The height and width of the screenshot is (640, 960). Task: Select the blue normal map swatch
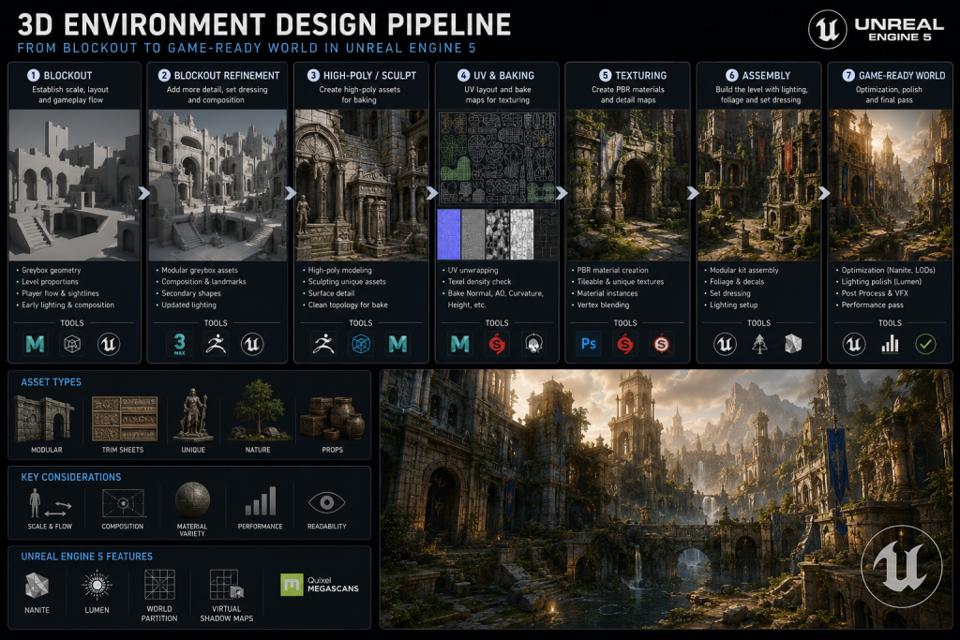449,234
